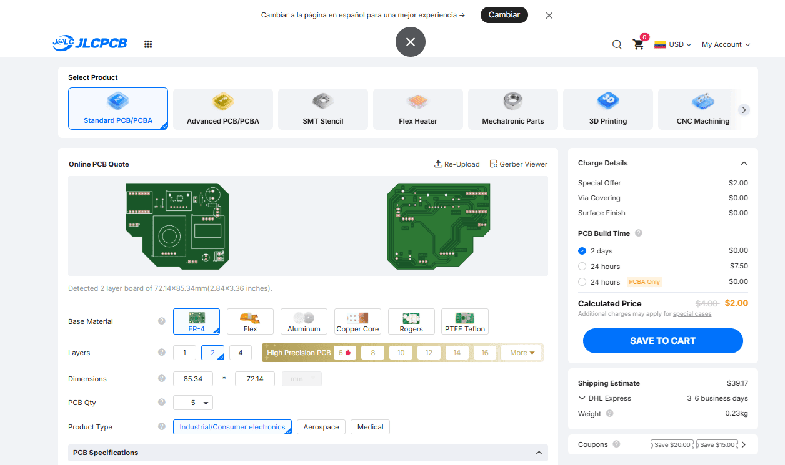785x465 pixels.
Task: Choose Aluminum base material
Action: point(304,321)
